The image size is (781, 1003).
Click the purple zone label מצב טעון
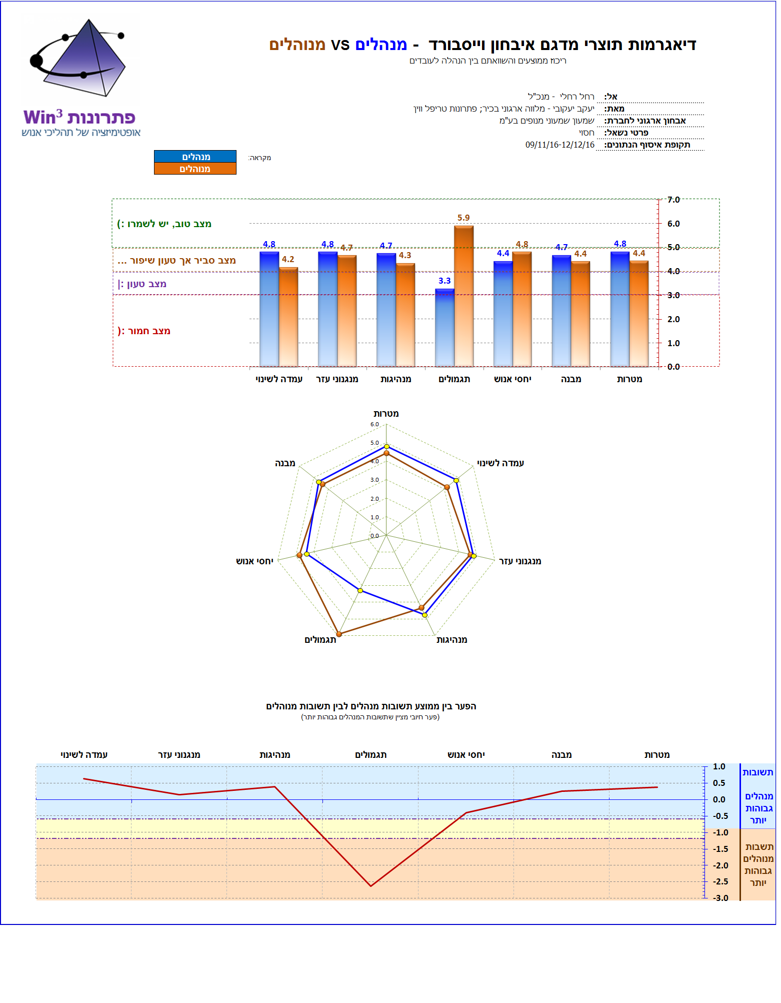142,284
